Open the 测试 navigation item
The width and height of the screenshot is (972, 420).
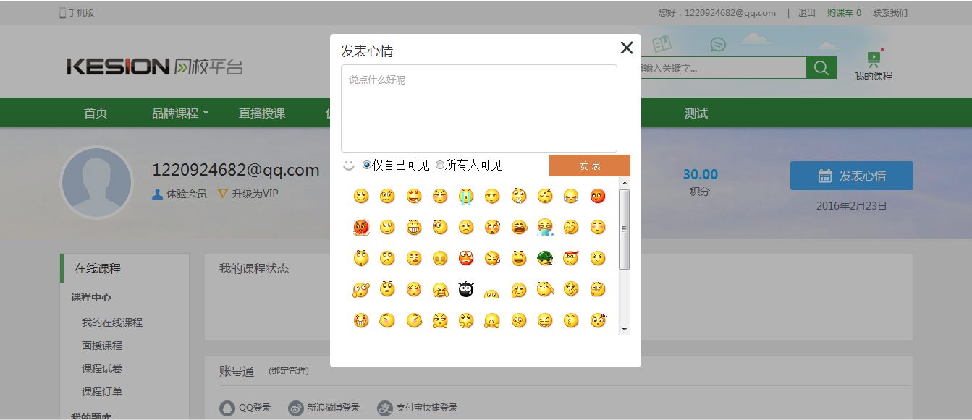coord(696,113)
